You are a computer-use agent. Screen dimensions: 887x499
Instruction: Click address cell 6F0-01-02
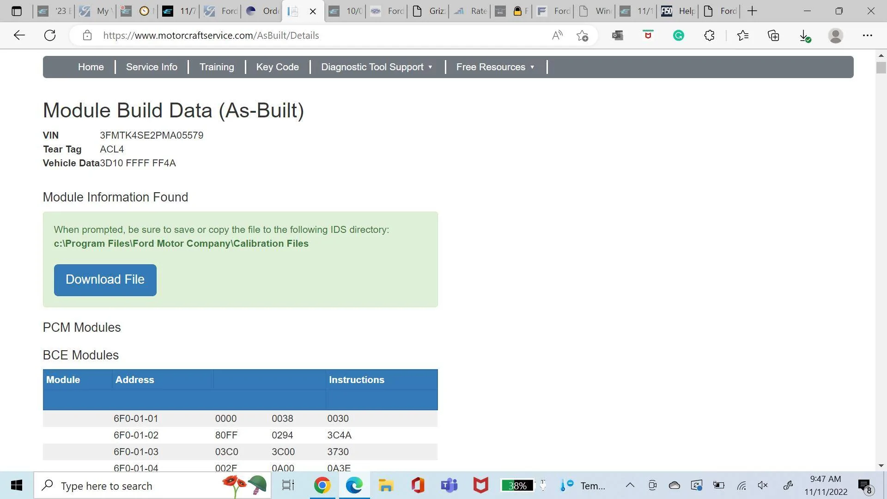click(x=136, y=435)
